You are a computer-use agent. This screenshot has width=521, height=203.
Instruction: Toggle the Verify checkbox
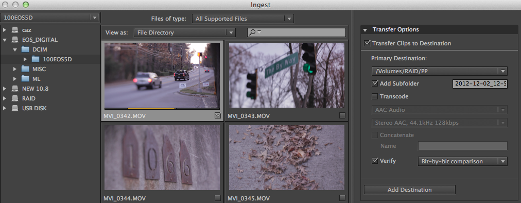tap(375, 161)
